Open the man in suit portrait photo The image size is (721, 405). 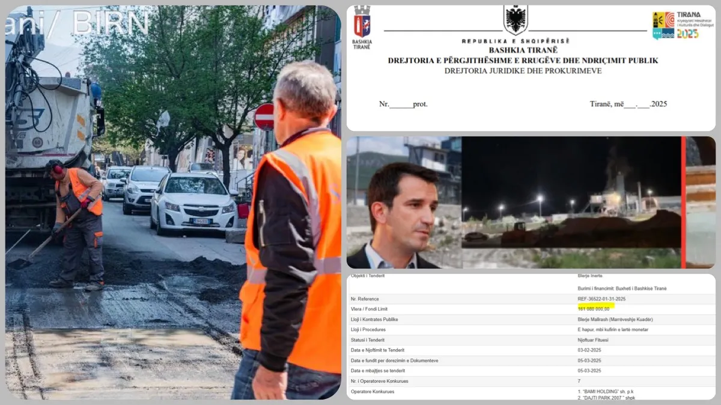point(404,202)
